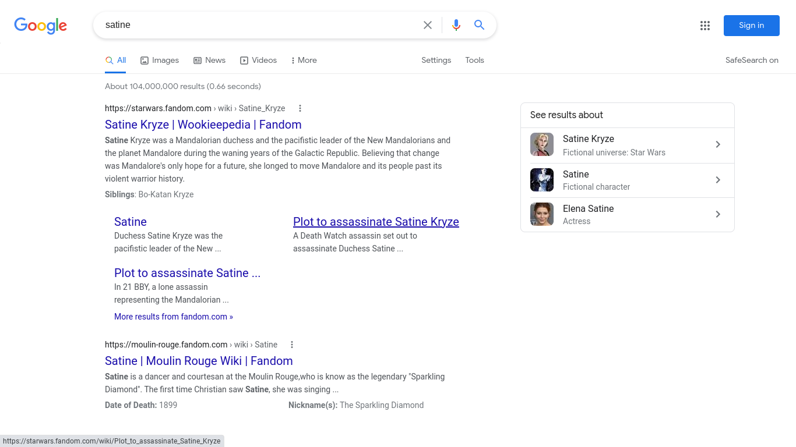Open Satine Kryze Wookieepedia result title

(x=203, y=125)
